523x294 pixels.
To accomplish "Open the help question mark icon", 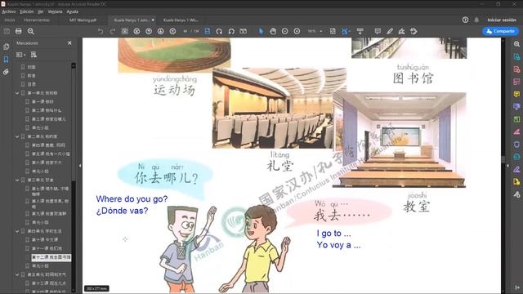I will 465,20.
